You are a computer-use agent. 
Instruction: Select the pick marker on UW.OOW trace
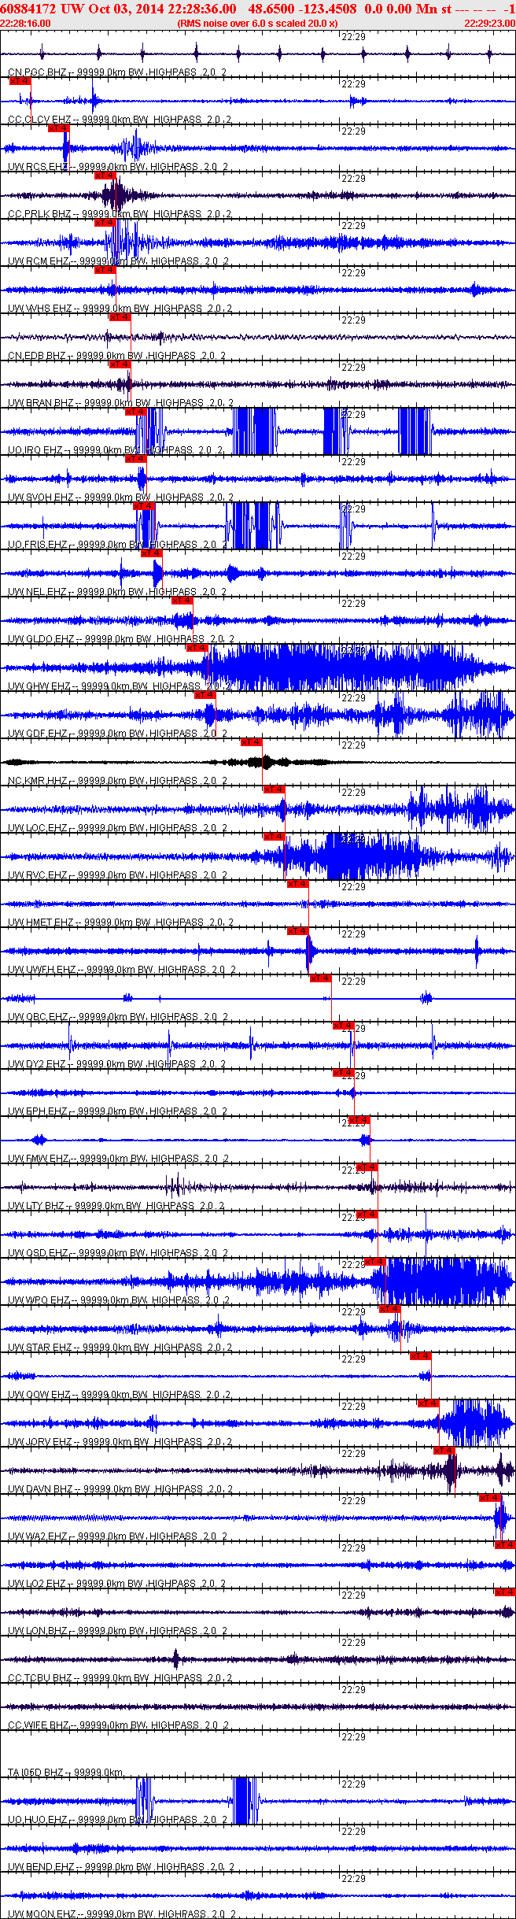(x=420, y=1355)
